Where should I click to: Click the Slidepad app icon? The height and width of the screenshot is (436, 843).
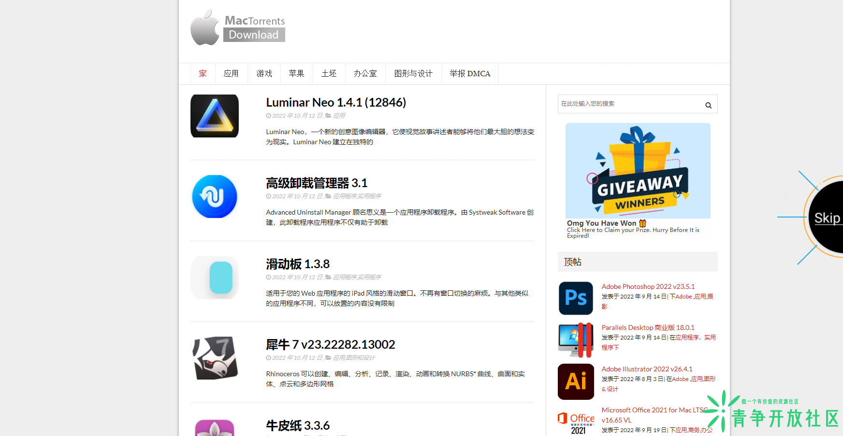tap(215, 277)
